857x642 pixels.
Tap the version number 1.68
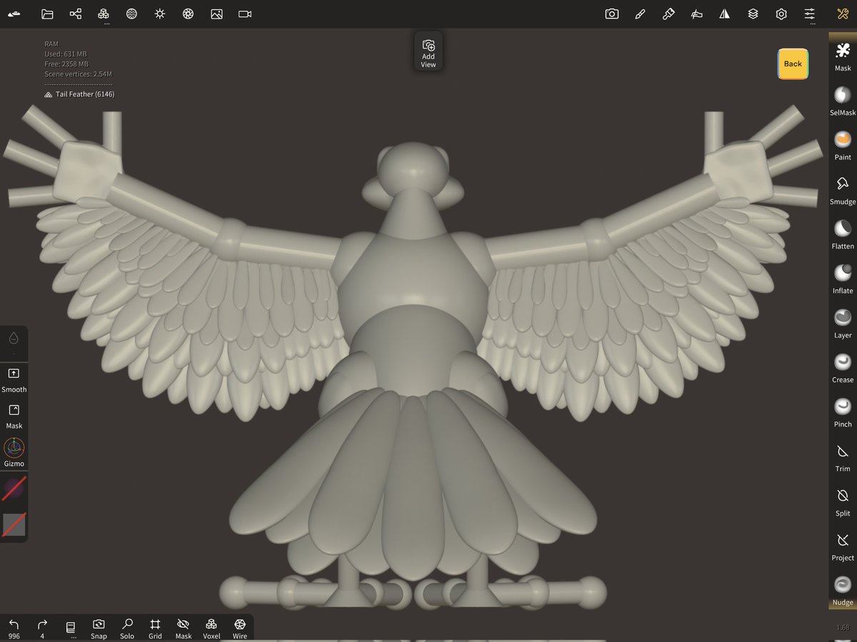[x=843, y=627]
